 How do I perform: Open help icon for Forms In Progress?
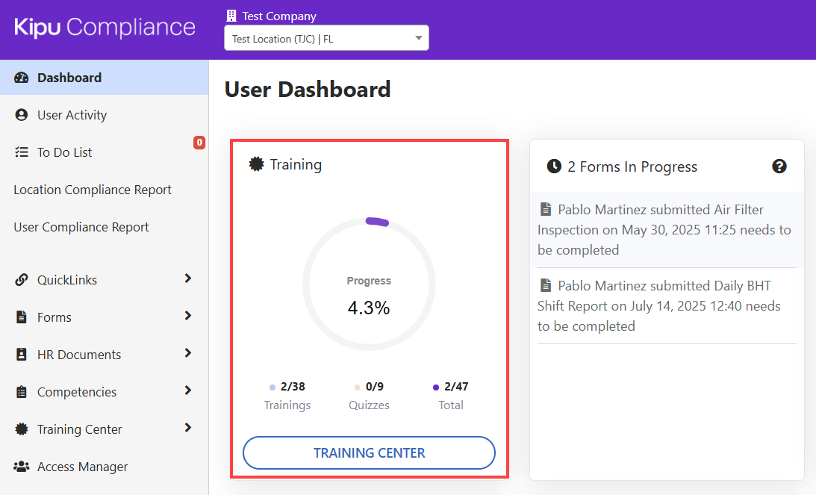[779, 166]
